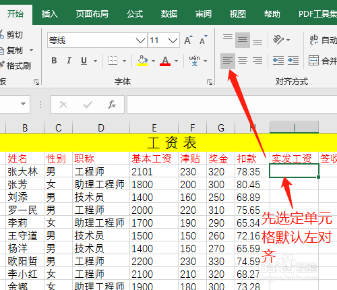Select the 津贴 header cell

click(x=192, y=158)
